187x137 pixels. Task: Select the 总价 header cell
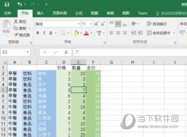click(93, 68)
